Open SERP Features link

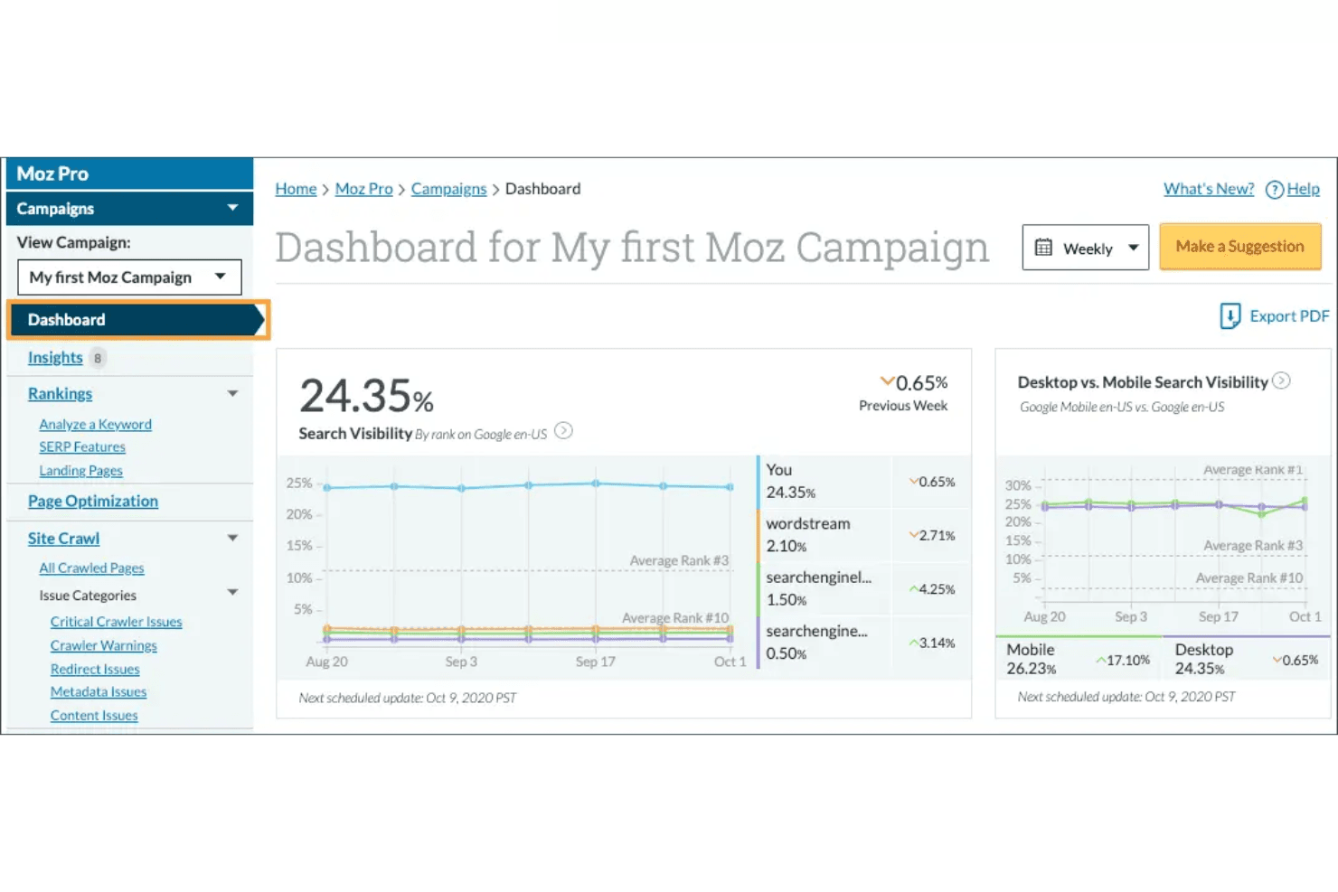pos(82,447)
